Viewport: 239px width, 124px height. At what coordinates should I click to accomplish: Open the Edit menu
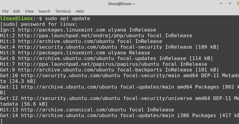(x=17, y=11)
